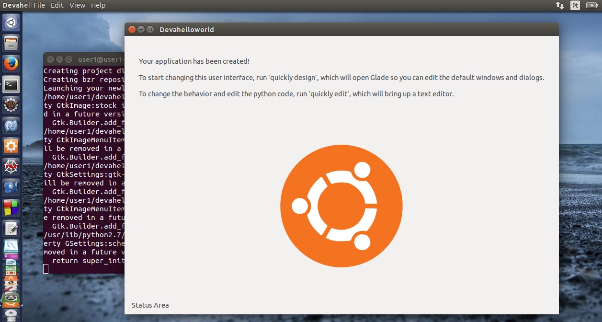The height and width of the screenshot is (322, 602).
Task: Click the Ubuntu logo image in window
Action: click(341, 206)
